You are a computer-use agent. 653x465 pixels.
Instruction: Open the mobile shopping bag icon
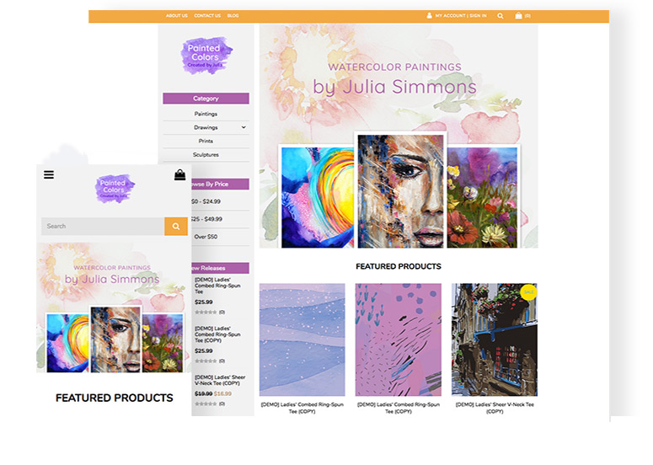click(180, 175)
